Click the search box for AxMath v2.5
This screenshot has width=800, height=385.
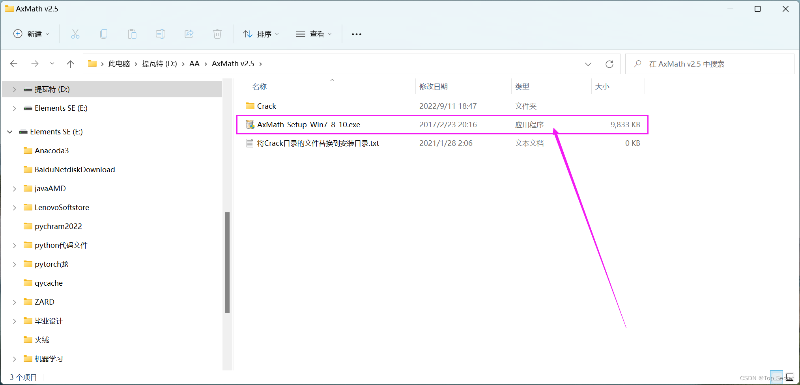click(710, 64)
